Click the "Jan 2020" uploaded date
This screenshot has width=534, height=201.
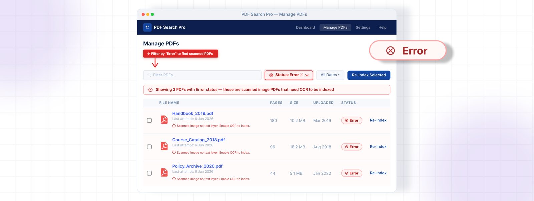tap(322, 173)
